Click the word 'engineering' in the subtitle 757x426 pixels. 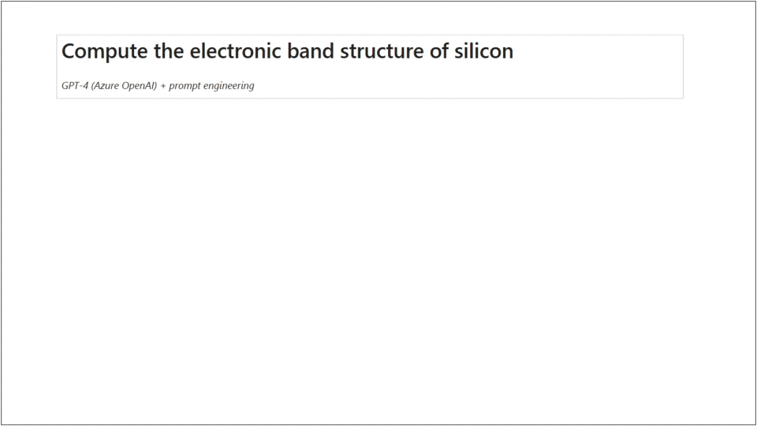[229, 86]
